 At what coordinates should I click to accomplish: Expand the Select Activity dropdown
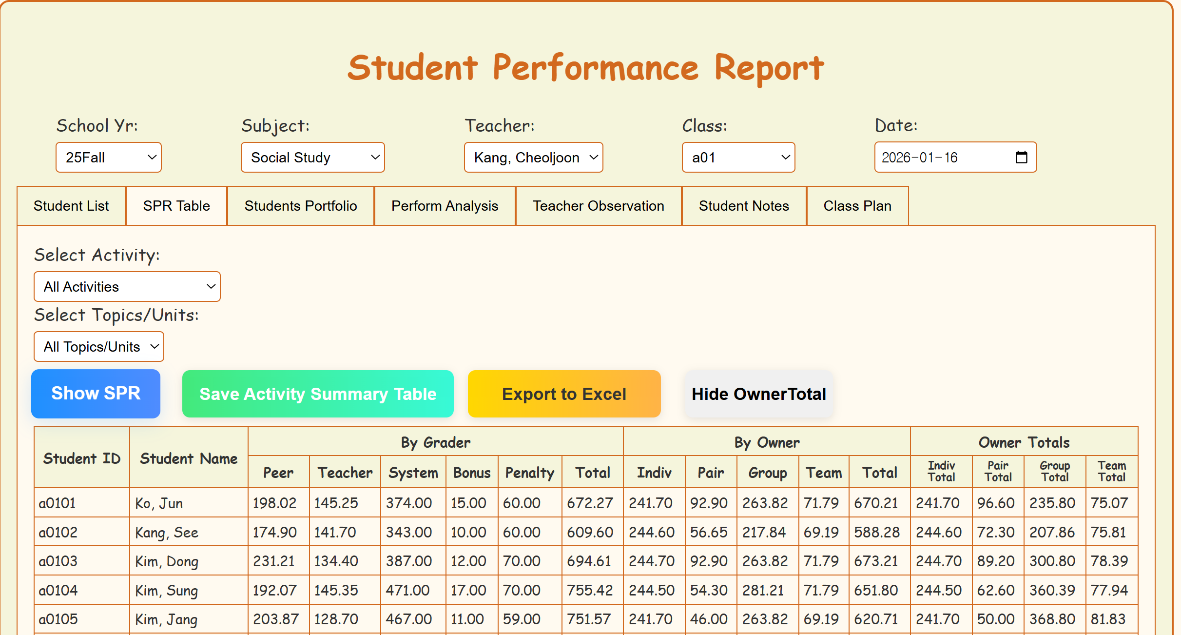click(x=127, y=286)
